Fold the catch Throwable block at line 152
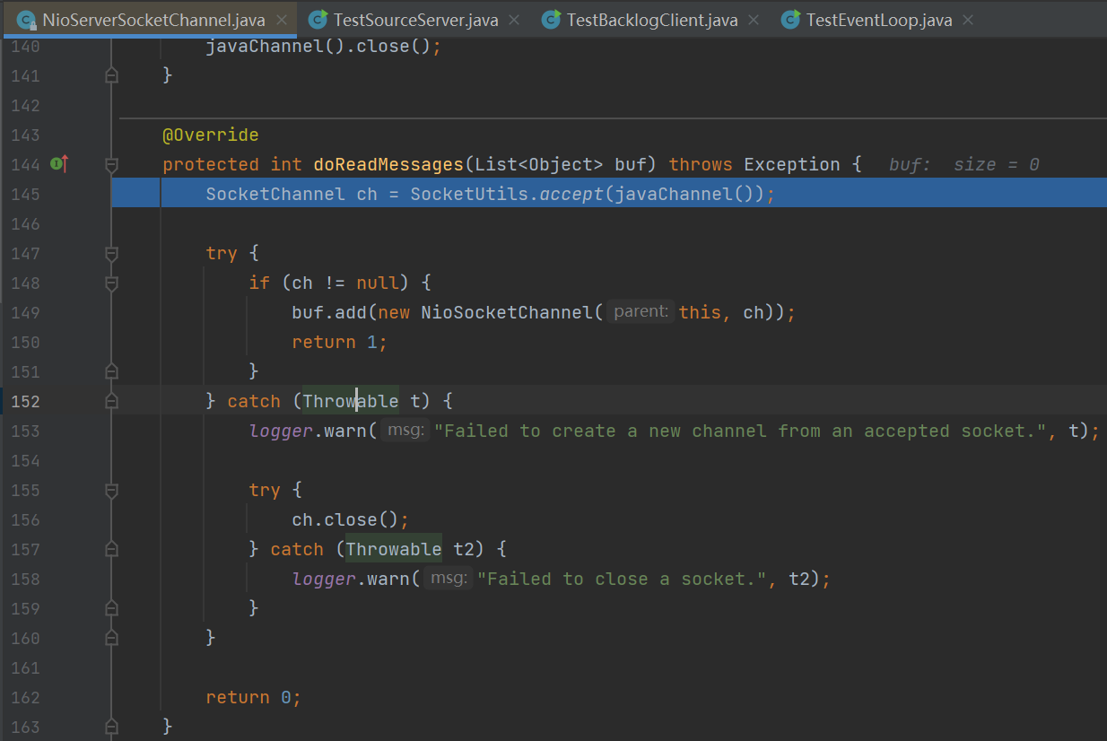 111,401
